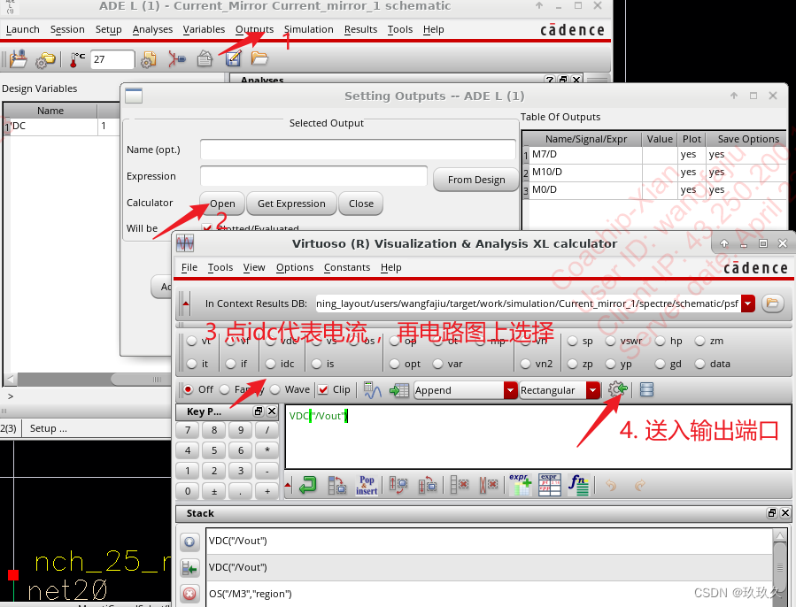This screenshot has height=607, width=796.
Task: Click keypad button 7
Action: 188,430
